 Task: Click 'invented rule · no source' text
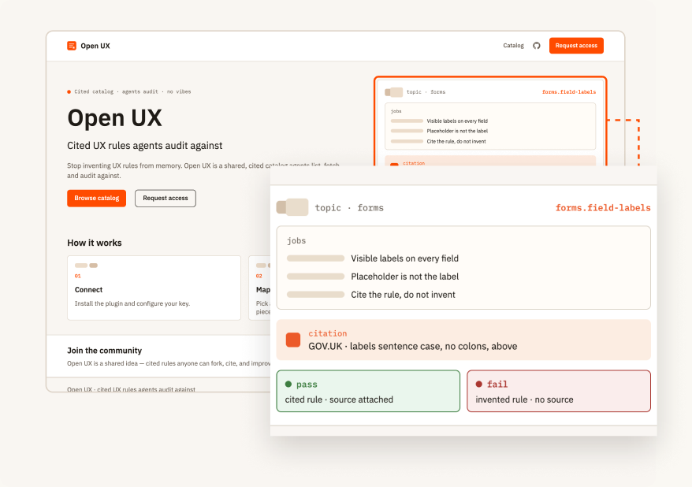(524, 400)
